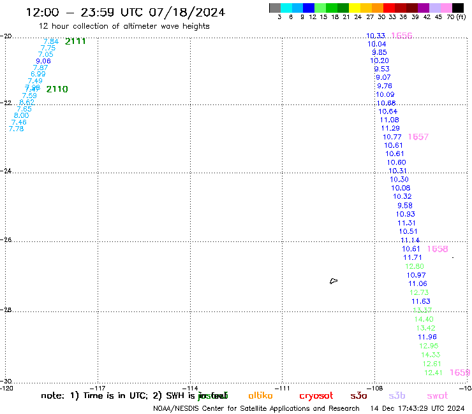Click the yellow swatch in the wave height legend

tap(355, 8)
